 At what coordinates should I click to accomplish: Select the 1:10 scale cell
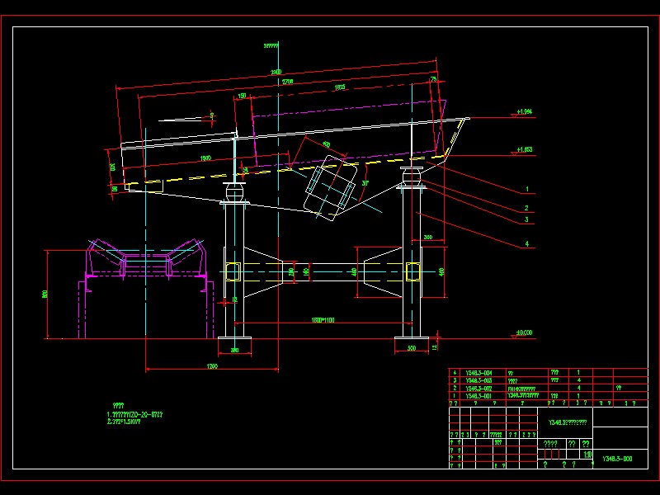click(587, 455)
